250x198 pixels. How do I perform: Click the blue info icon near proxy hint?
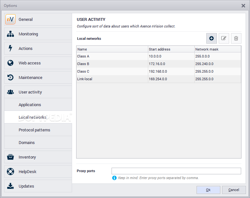point(114,178)
